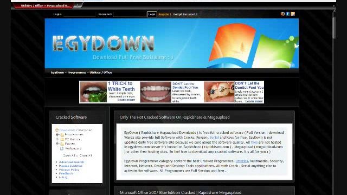Click the EgyDown banner logo
Screen dimensions: 347x195
(x=103, y=43)
